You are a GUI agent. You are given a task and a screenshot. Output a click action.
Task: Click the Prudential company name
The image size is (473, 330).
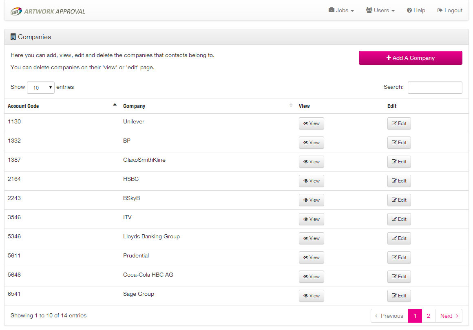coord(136,255)
